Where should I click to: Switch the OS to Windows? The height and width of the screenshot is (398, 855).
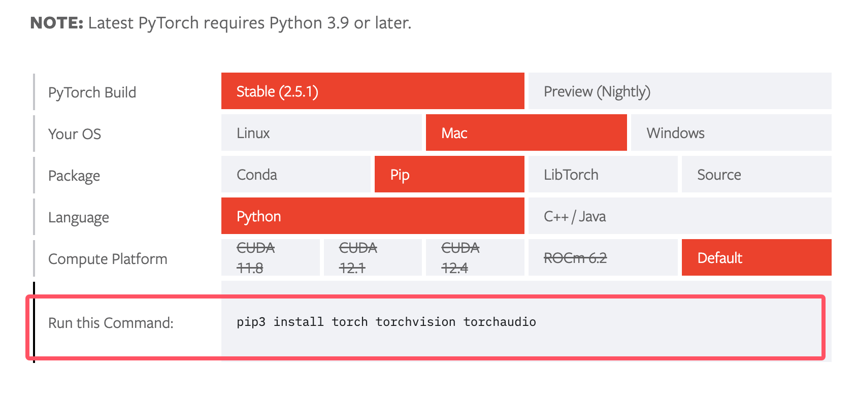tap(731, 133)
